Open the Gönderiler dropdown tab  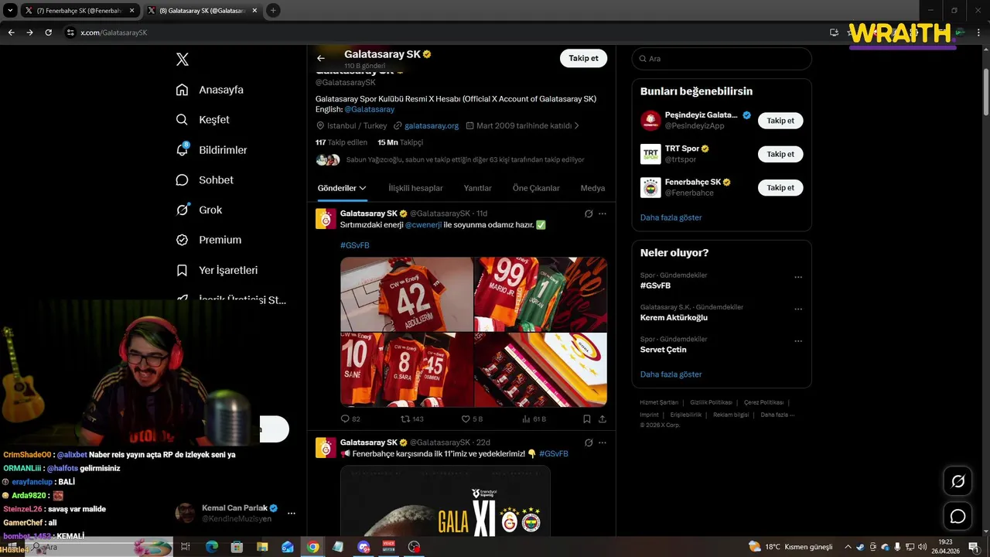(x=342, y=188)
